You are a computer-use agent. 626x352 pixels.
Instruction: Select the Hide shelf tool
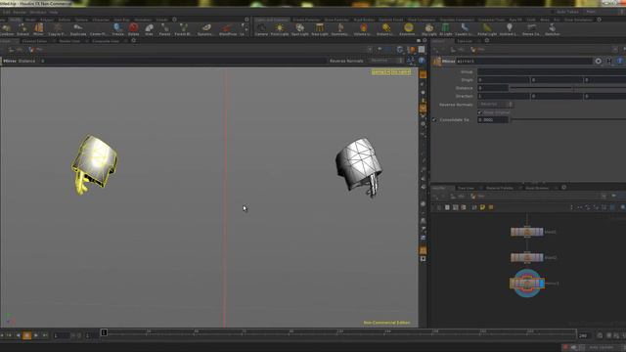coord(149,29)
